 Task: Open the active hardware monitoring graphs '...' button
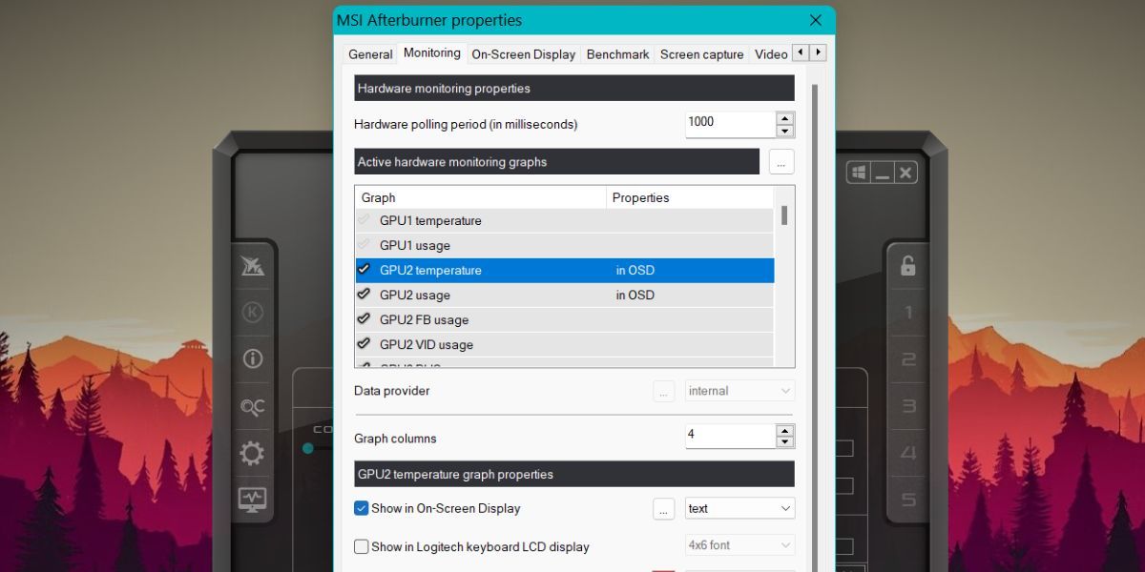pyautogui.click(x=781, y=161)
